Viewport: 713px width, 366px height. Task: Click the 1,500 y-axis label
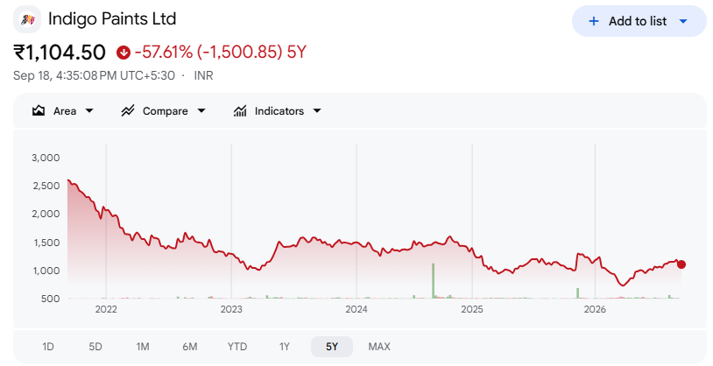click(46, 243)
